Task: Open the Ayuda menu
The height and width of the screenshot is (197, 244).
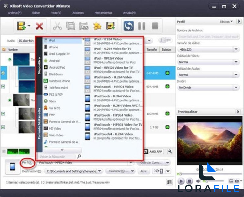Action: [129, 13]
